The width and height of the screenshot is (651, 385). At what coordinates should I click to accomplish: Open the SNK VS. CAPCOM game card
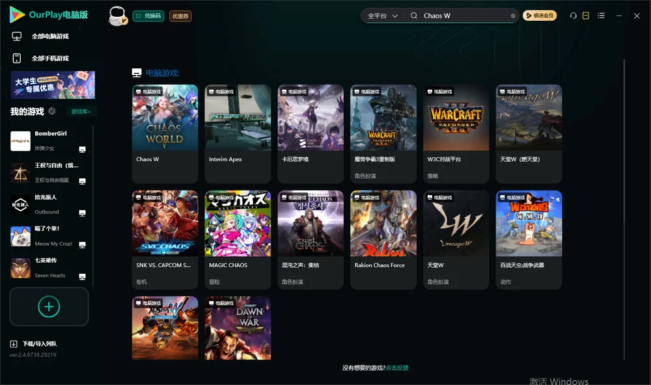coord(165,239)
